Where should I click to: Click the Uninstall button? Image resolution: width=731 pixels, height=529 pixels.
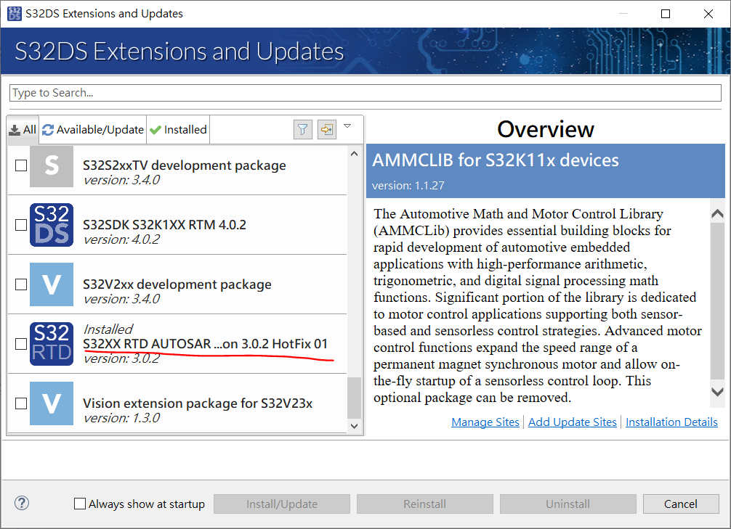coord(568,504)
